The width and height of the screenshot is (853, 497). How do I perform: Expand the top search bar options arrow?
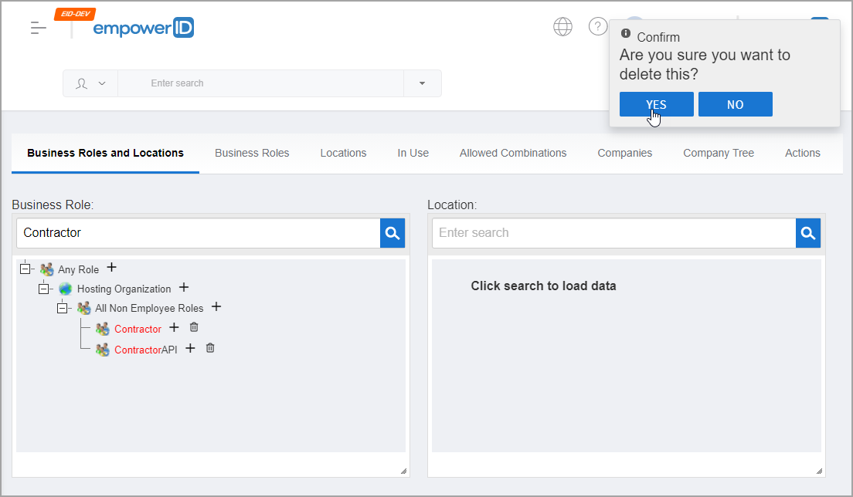pos(422,83)
